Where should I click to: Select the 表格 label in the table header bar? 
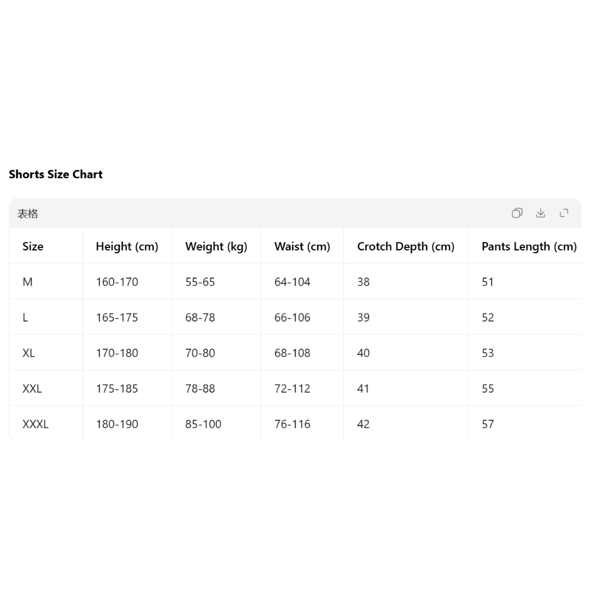(x=28, y=214)
